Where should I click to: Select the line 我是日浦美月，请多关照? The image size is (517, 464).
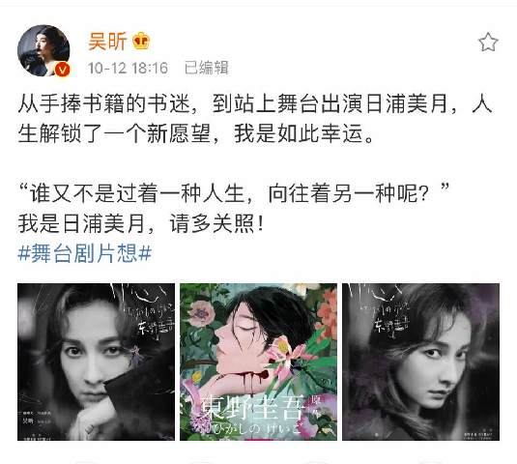pos(141,224)
